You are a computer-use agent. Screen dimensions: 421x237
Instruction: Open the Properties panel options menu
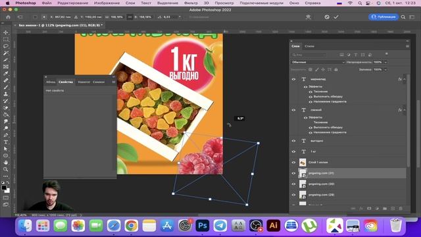[x=114, y=82]
